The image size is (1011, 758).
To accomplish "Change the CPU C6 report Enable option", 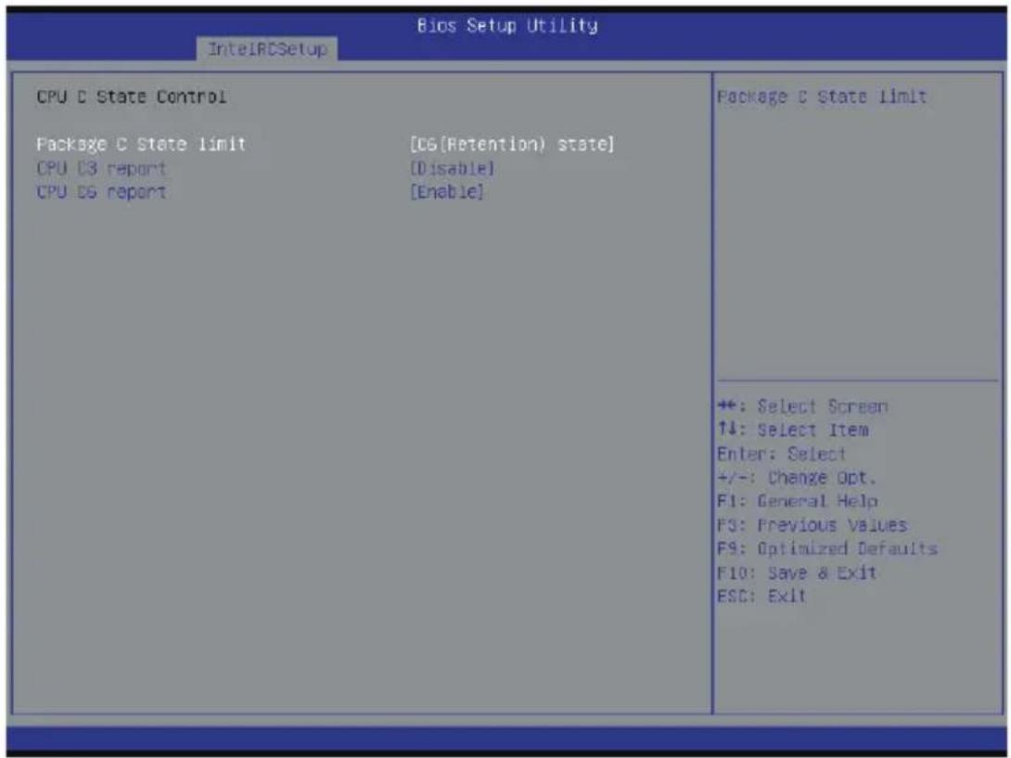I will 447,192.
